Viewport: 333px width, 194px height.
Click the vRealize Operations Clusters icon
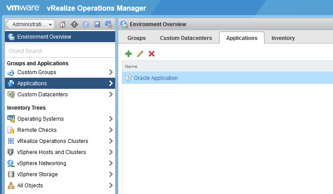pos(11,141)
